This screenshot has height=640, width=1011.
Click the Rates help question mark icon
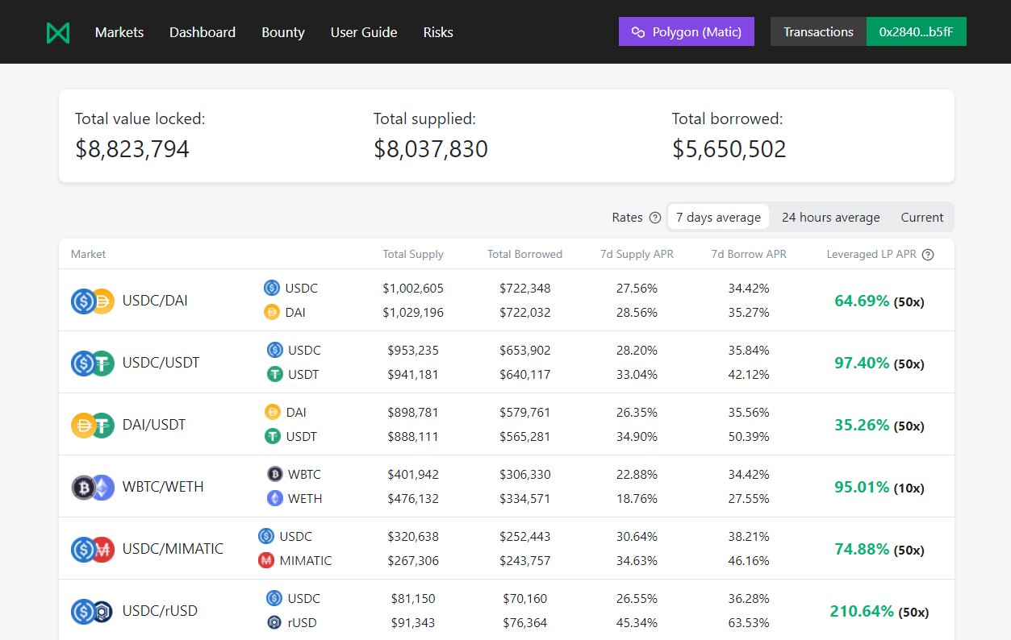(655, 218)
